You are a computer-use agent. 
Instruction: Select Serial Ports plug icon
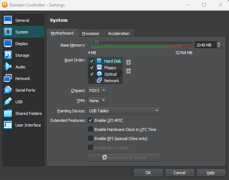tap(8, 90)
